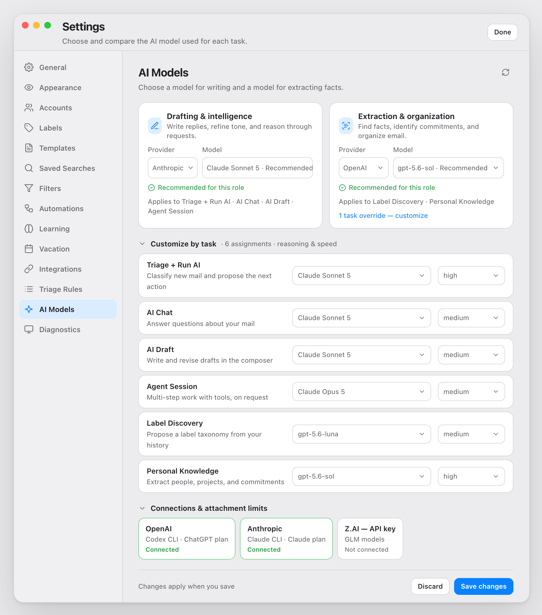Open the OpenAI provider dropdown
Image resolution: width=542 pixels, height=615 pixels.
[x=363, y=168]
